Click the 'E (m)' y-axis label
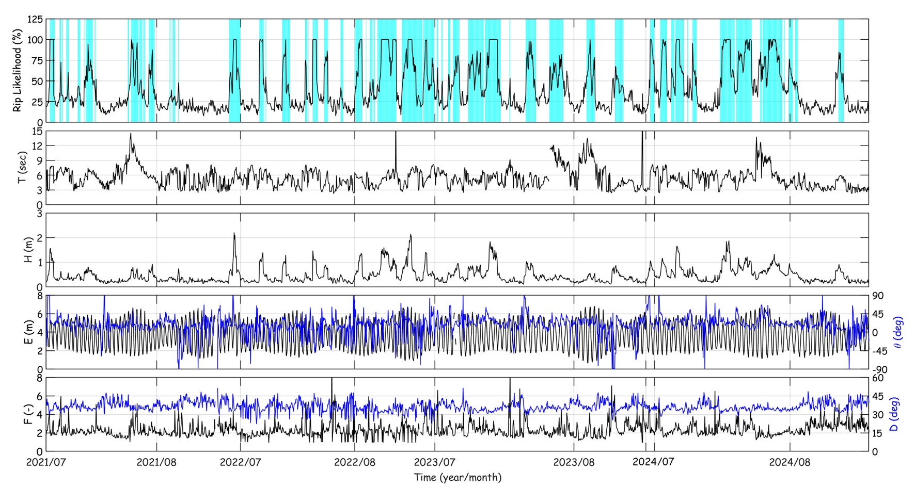This screenshot has width=915, height=487. 28,332
